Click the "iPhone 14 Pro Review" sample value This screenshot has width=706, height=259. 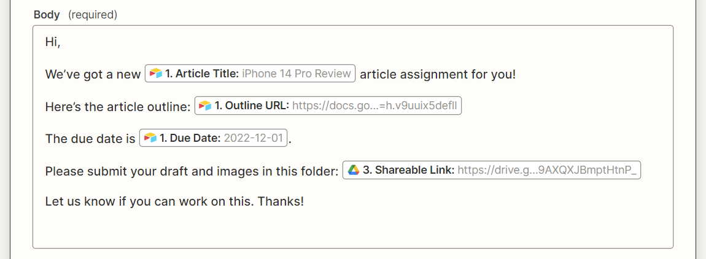297,74
